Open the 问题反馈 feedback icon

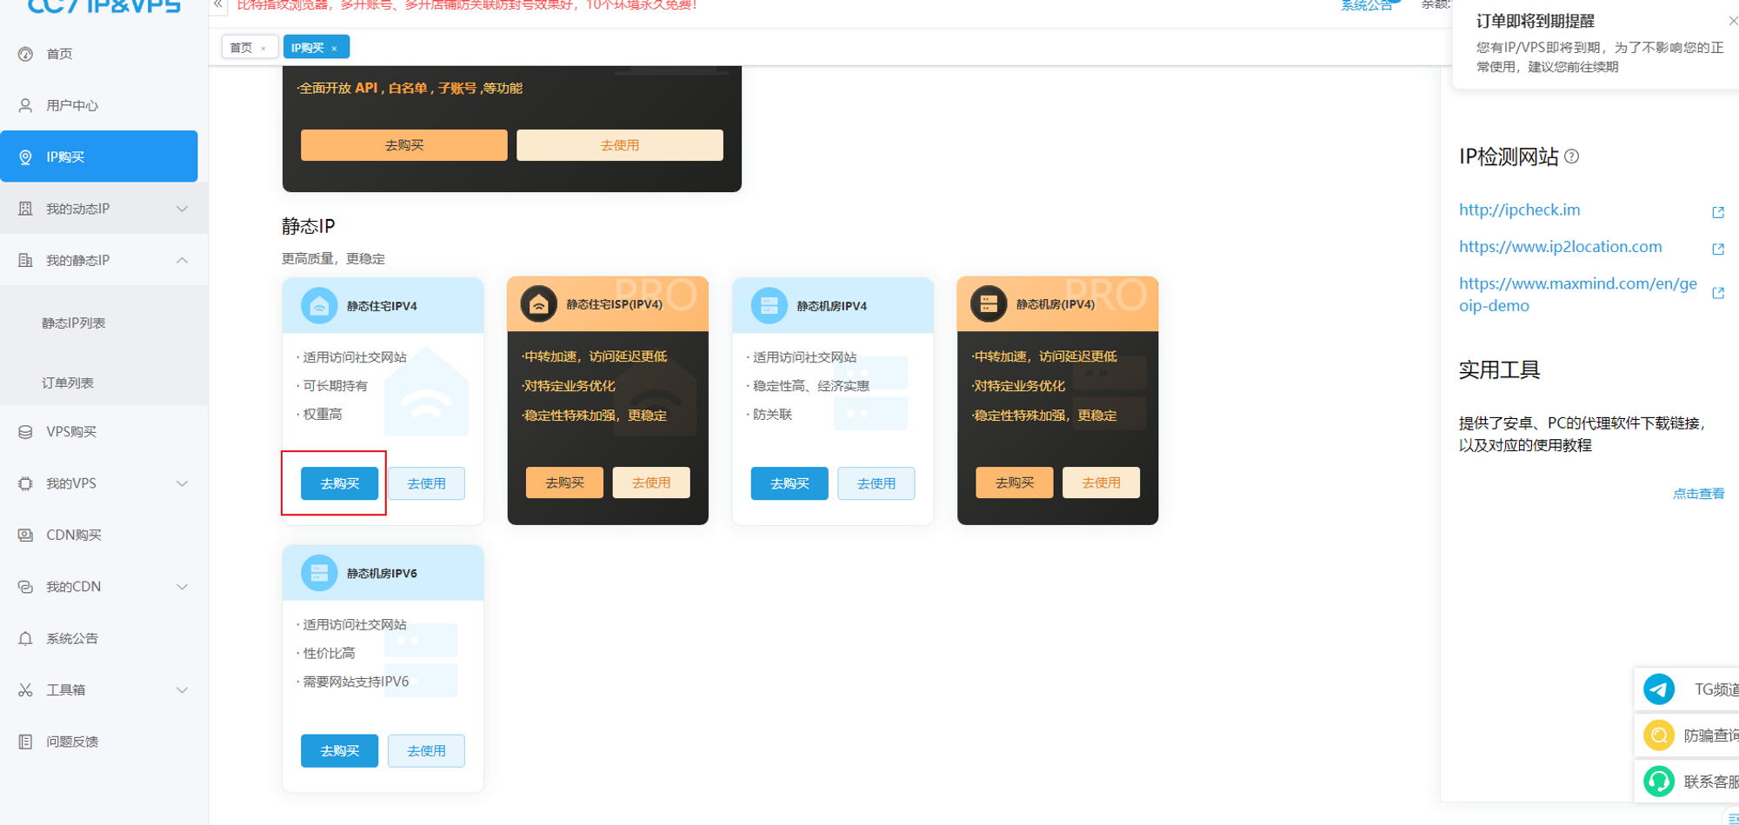pyautogui.click(x=24, y=741)
